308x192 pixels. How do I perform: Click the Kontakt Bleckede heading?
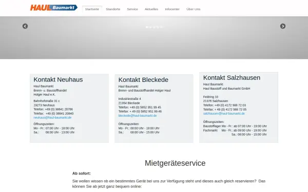click(143, 80)
